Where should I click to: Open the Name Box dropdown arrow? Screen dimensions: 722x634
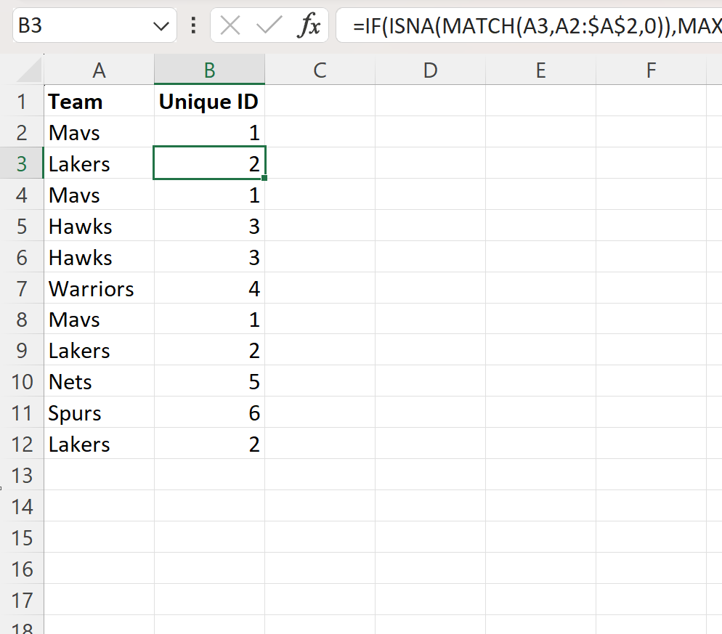[x=161, y=27]
